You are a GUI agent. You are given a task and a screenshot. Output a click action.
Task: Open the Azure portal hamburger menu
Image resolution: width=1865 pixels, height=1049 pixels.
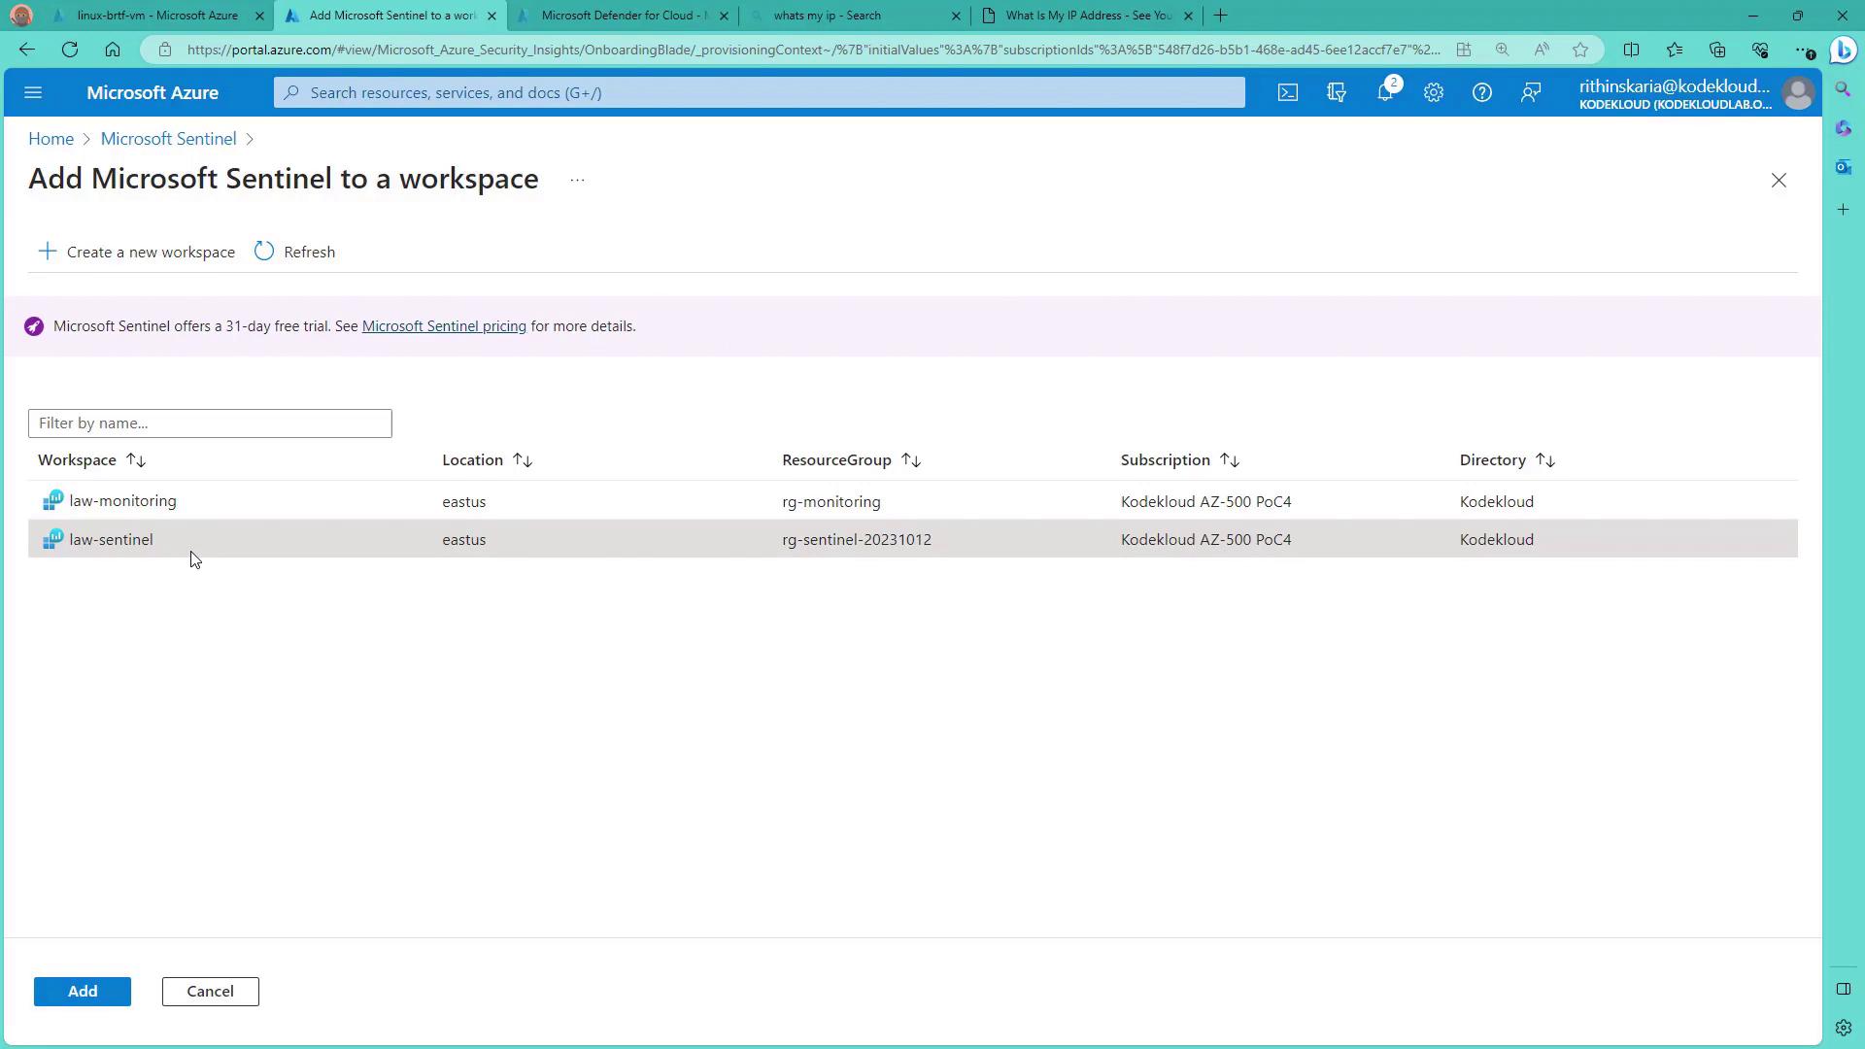point(33,92)
